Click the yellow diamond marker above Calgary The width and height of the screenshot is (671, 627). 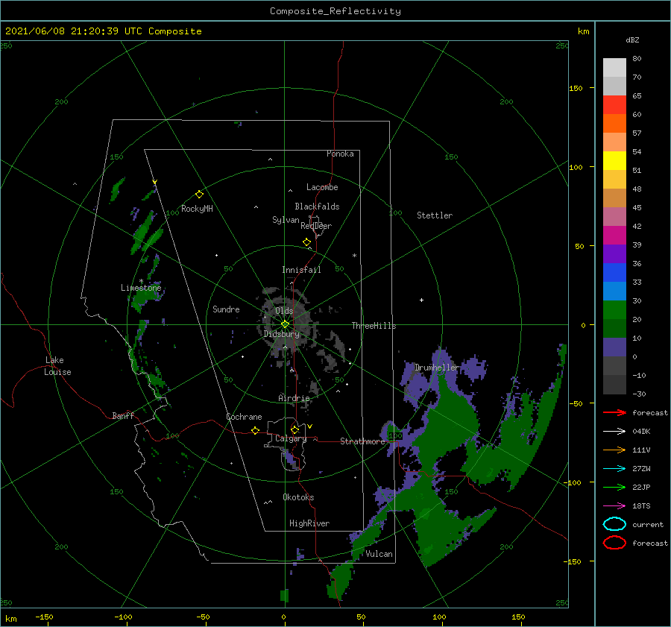pos(294,429)
